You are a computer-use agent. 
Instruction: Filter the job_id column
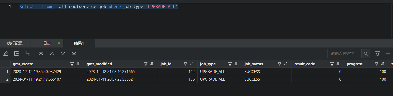185,64
